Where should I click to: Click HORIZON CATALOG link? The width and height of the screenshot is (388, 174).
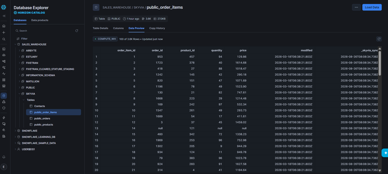tap(30, 12)
